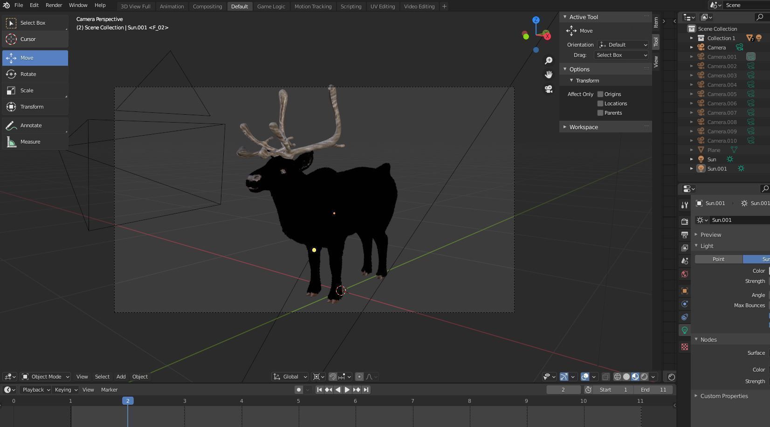Screen dimensions: 770x427
Task: Open the Drag Select Box dropdown
Action: click(621, 55)
